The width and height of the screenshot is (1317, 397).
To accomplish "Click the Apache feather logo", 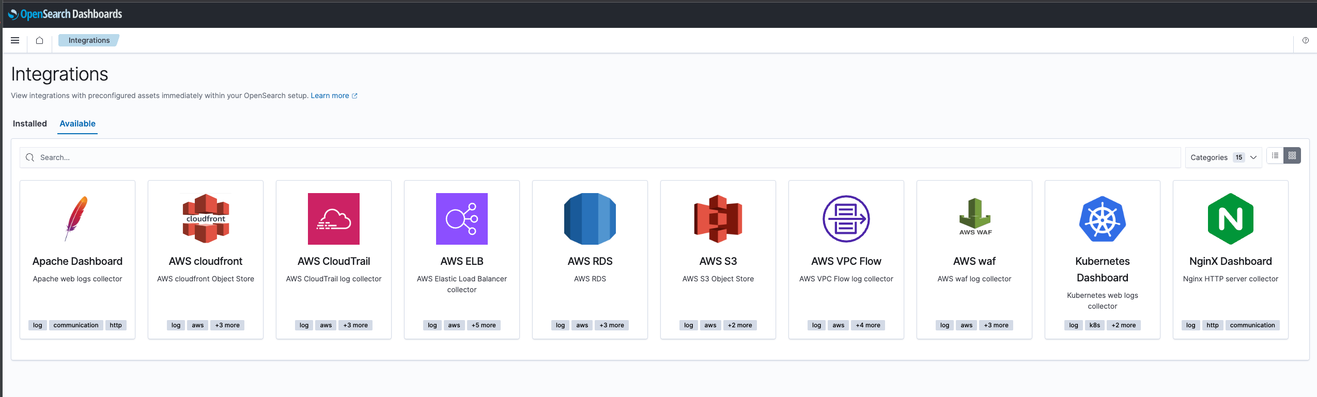I will 78,219.
